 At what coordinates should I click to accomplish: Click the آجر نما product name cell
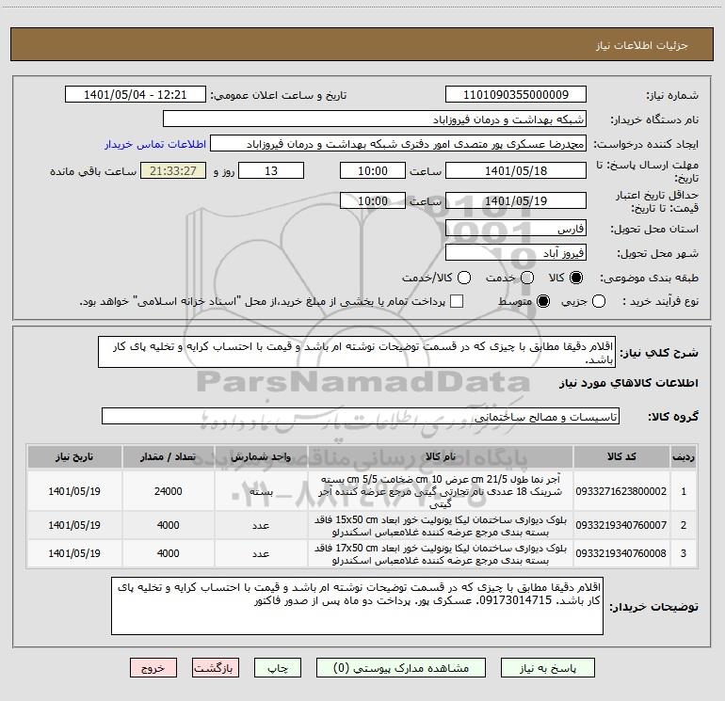pos(441,491)
